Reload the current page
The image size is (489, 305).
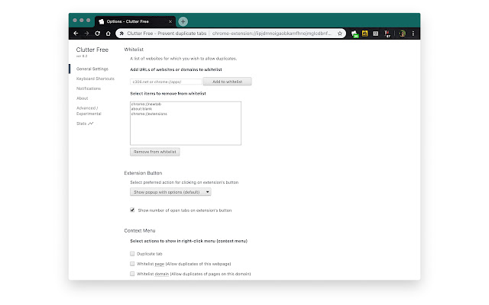(x=97, y=34)
